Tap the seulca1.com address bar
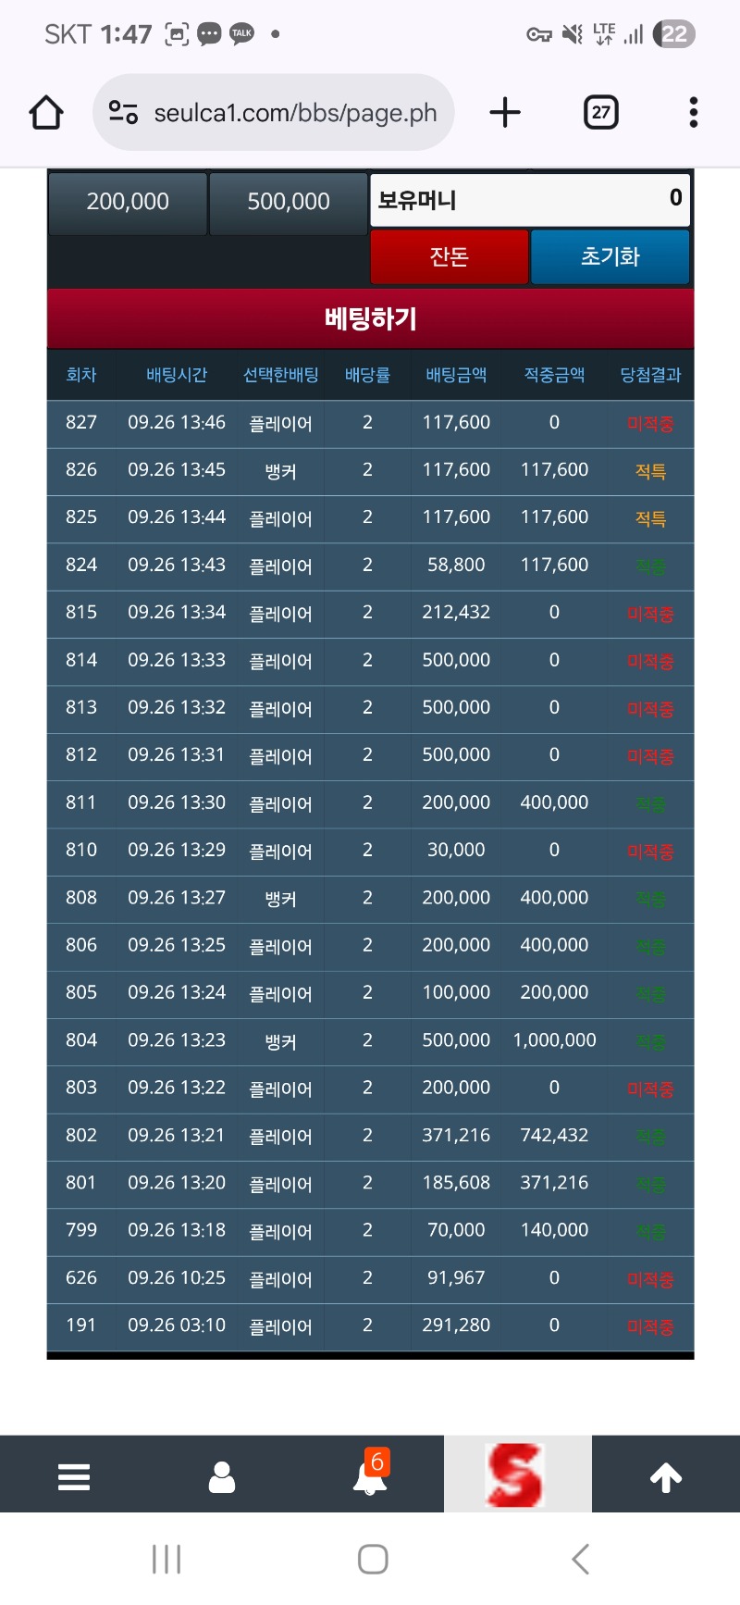The image size is (740, 1605). (x=274, y=113)
